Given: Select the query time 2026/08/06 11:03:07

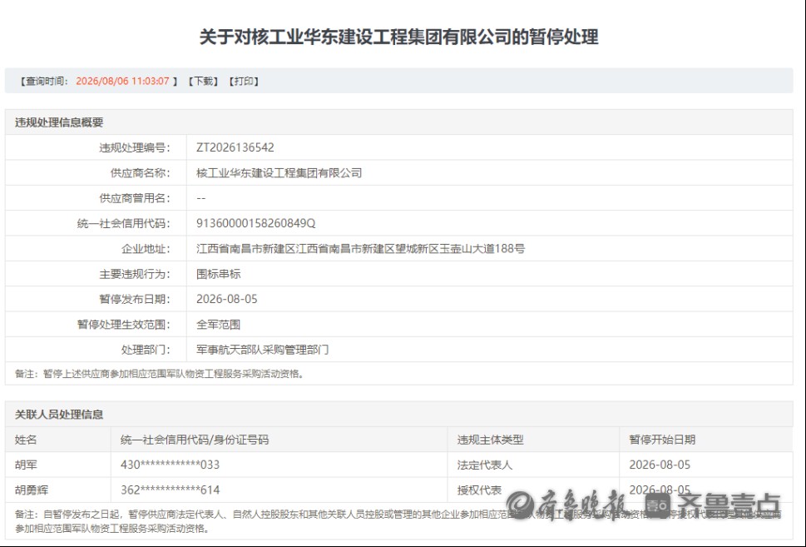Looking at the screenshot, I should tap(122, 82).
